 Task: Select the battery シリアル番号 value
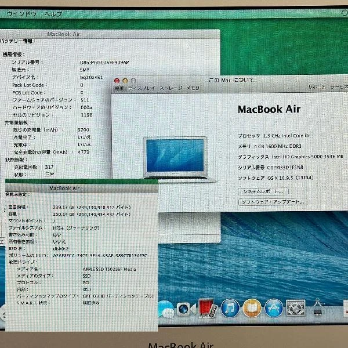point(104,63)
